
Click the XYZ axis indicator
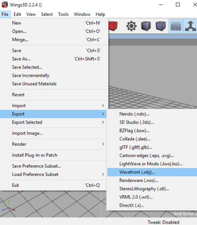(8, 206)
